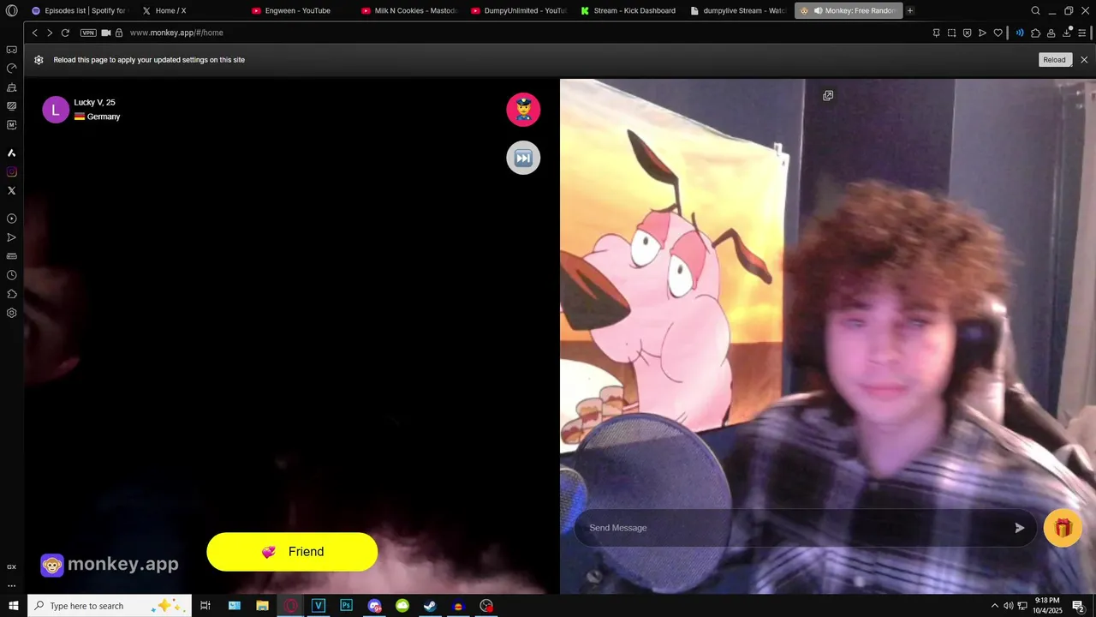Open GX Corner gamepad icon in the sidebar
1096x617 pixels.
pyautogui.click(x=11, y=50)
